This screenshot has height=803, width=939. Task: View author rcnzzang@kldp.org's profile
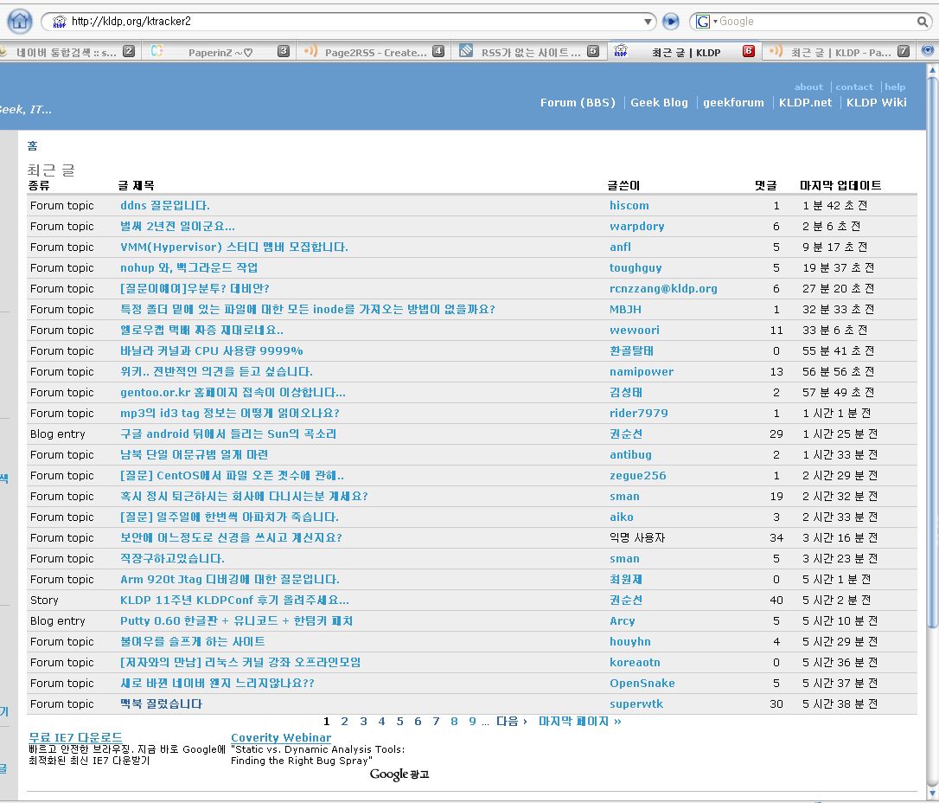pos(663,289)
